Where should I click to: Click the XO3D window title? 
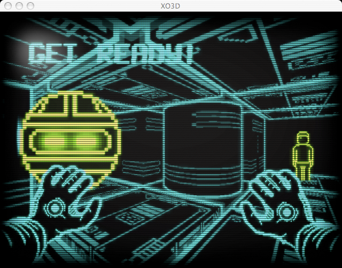[171, 5]
